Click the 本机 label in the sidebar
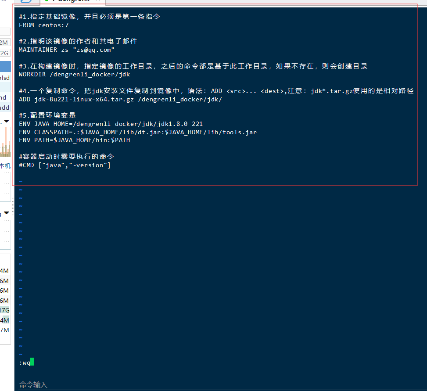The width and height of the screenshot is (427, 391). [x=5, y=166]
